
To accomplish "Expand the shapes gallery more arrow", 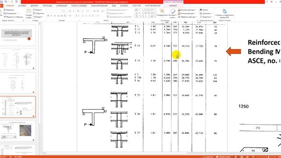I will coord(155,16).
